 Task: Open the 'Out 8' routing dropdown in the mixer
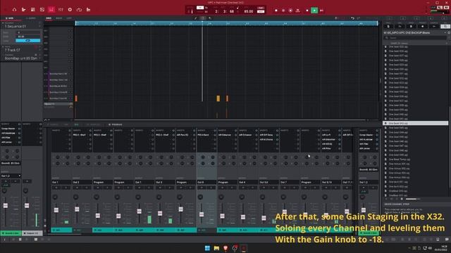(x=206, y=182)
